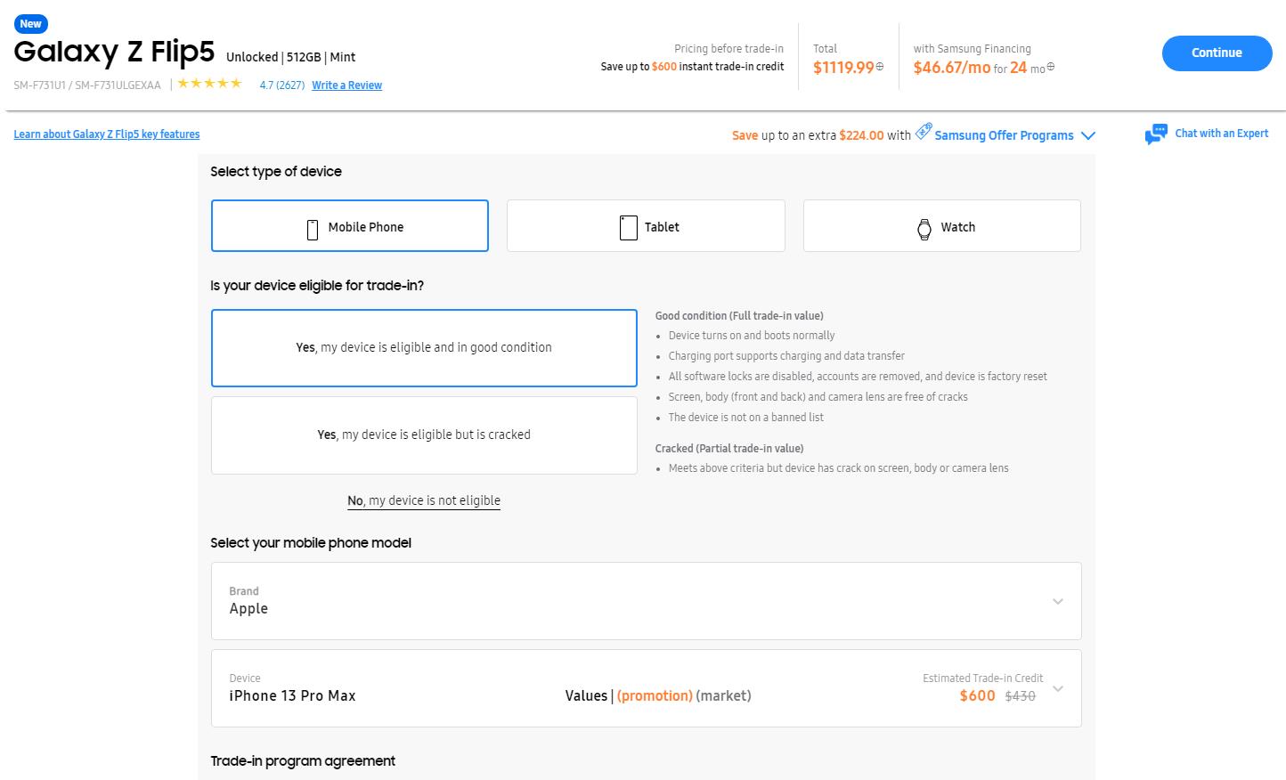Expand the Samsung Offer Programs chevron

1087,136
